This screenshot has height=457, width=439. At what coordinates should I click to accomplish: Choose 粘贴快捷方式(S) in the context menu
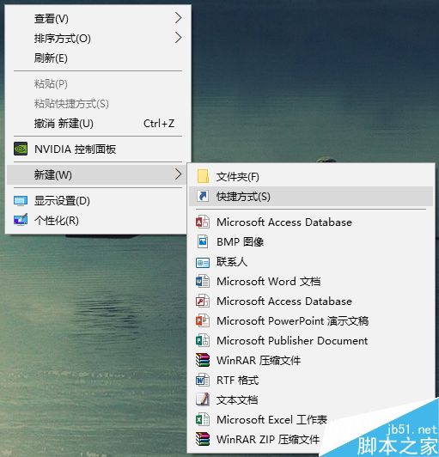click(x=98, y=103)
